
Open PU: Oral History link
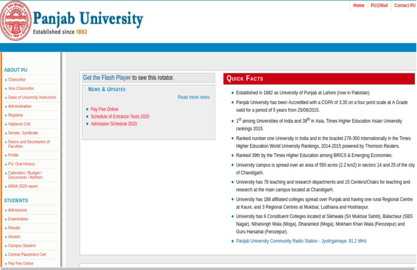coord(21,164)
